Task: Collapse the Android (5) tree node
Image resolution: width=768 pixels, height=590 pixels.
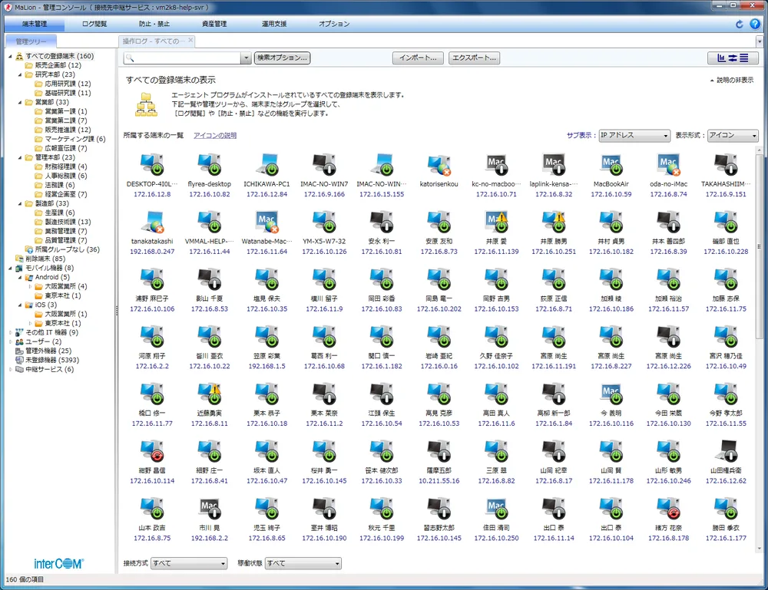Action: coord(20,278)
